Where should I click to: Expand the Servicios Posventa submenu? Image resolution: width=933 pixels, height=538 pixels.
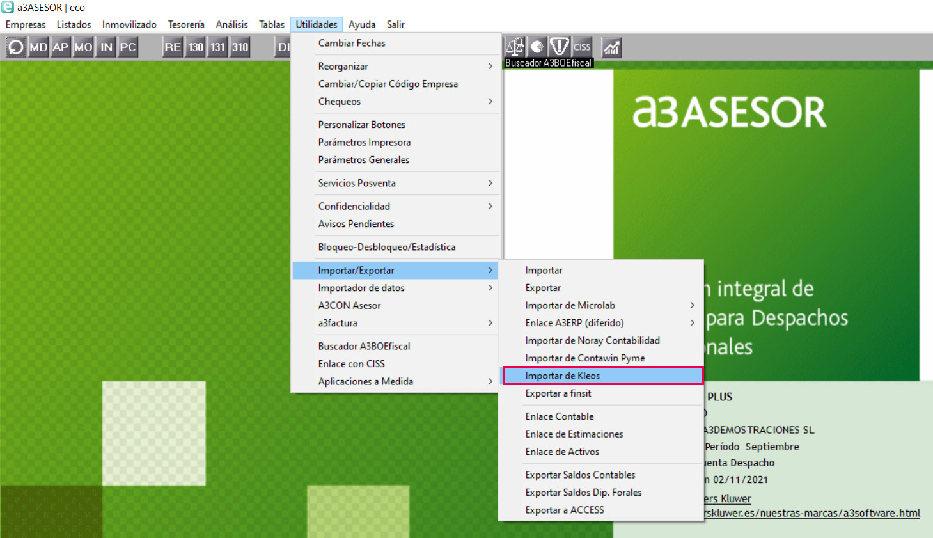click(396, 183)
